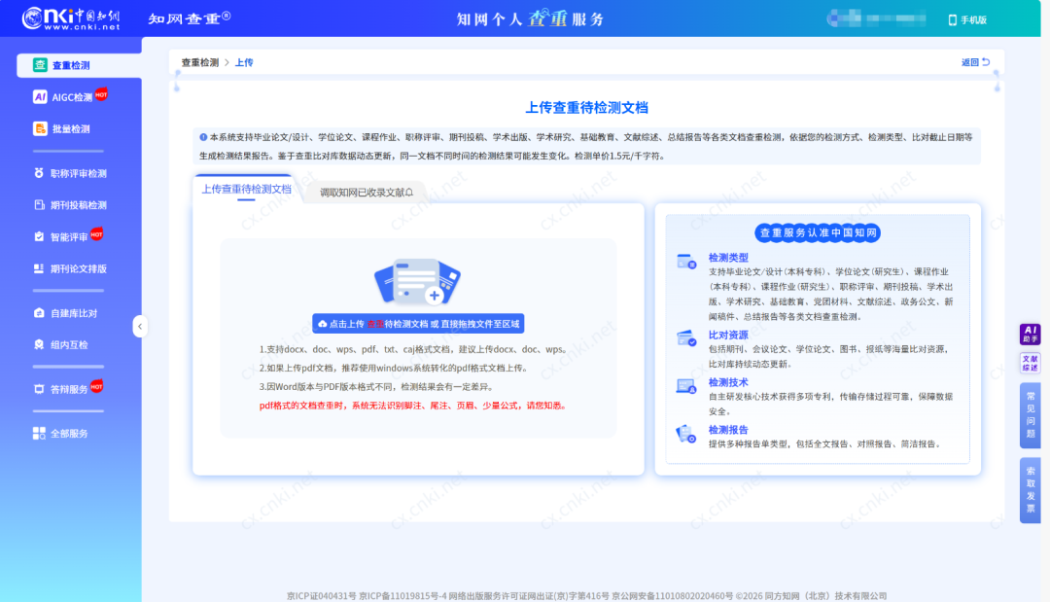The image size is (1050, 602).
Task: Open the AI助手 floating button
Action: pyautogui.click(x=1030, y=334)
